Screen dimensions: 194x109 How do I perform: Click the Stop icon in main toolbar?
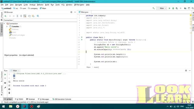point(181,8)
